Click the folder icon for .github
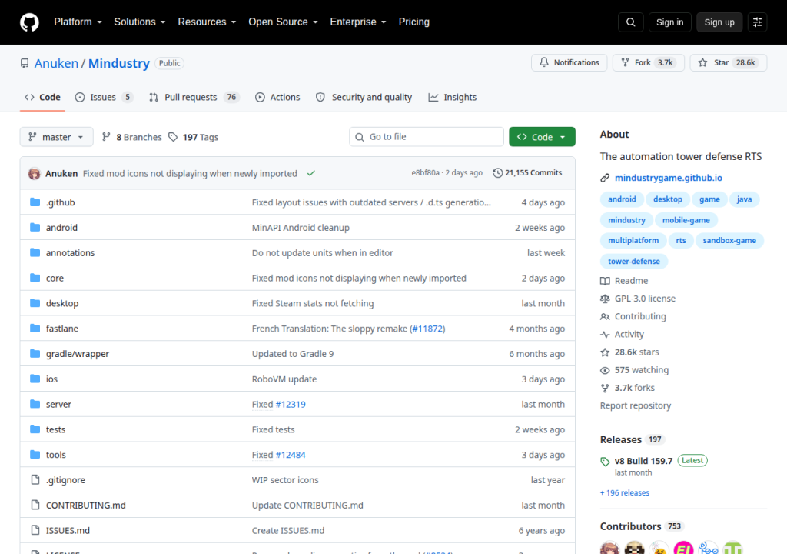The image size is (787, 554). click(35, 202)
